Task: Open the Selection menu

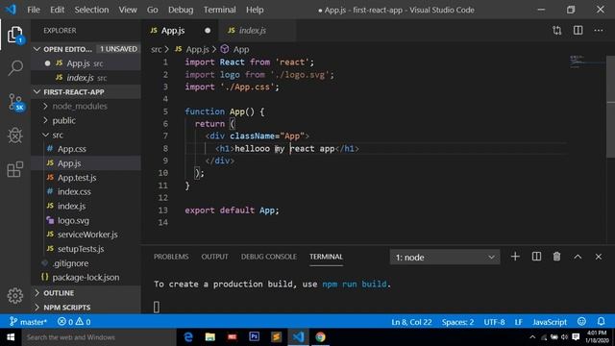Action: pos(91,10)
